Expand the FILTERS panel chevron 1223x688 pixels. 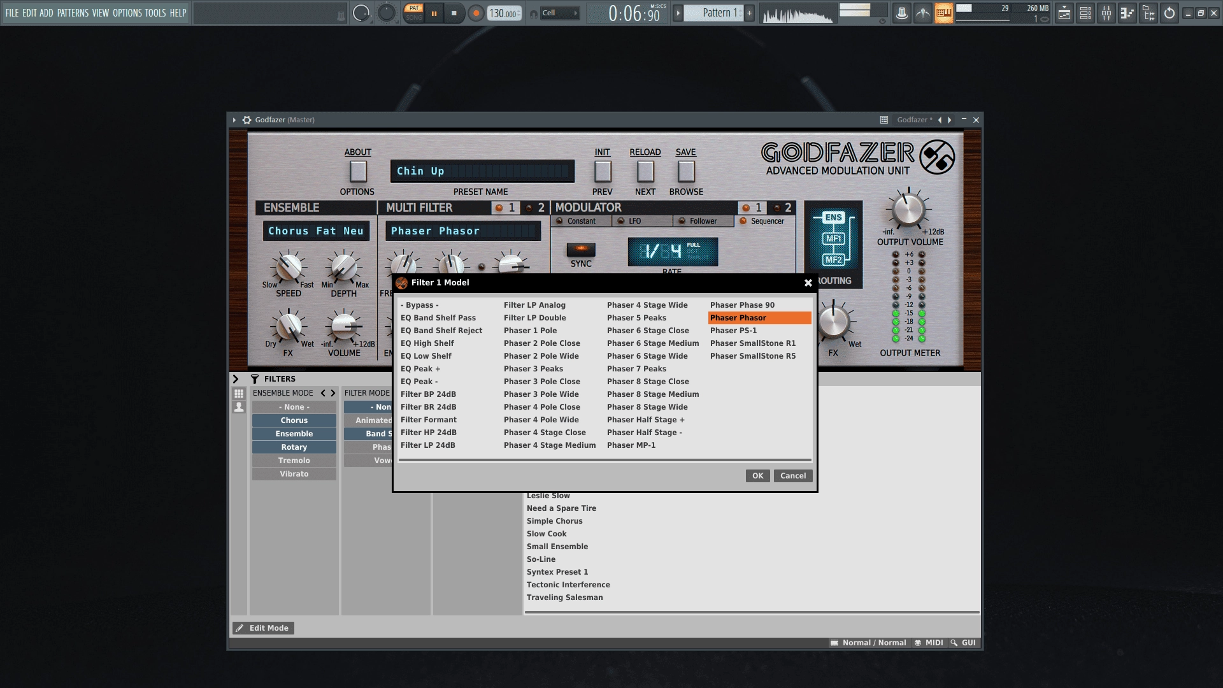(x=235, y=379)
